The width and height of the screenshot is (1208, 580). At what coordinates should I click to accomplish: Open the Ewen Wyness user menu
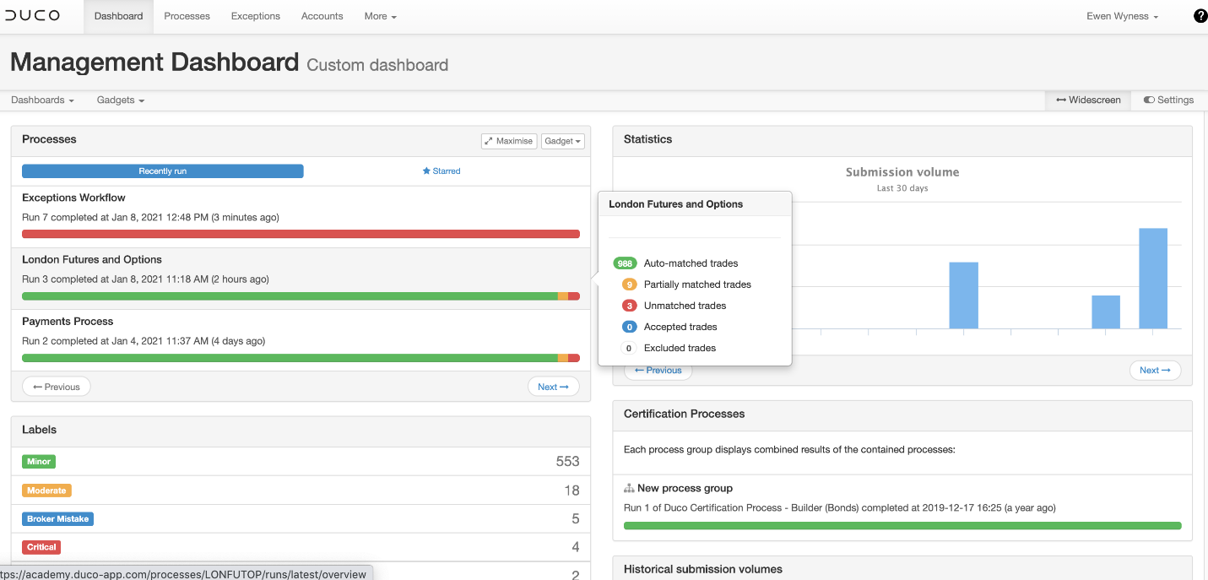click(1122, 15)
